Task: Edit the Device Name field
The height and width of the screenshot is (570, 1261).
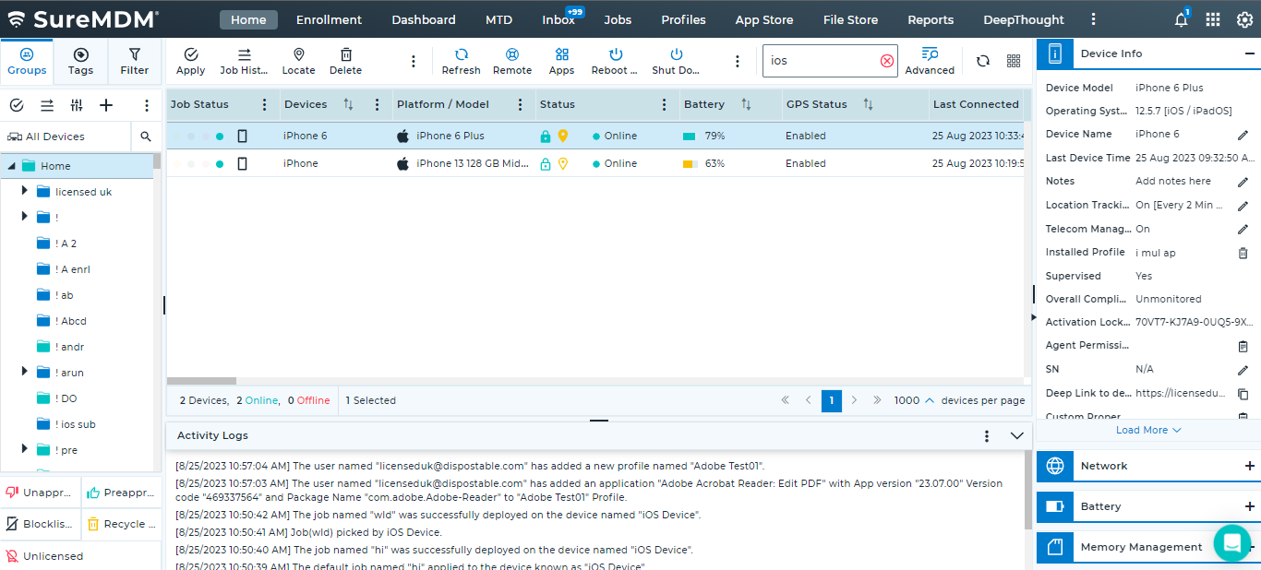Action: click(x=1243, y=135)
